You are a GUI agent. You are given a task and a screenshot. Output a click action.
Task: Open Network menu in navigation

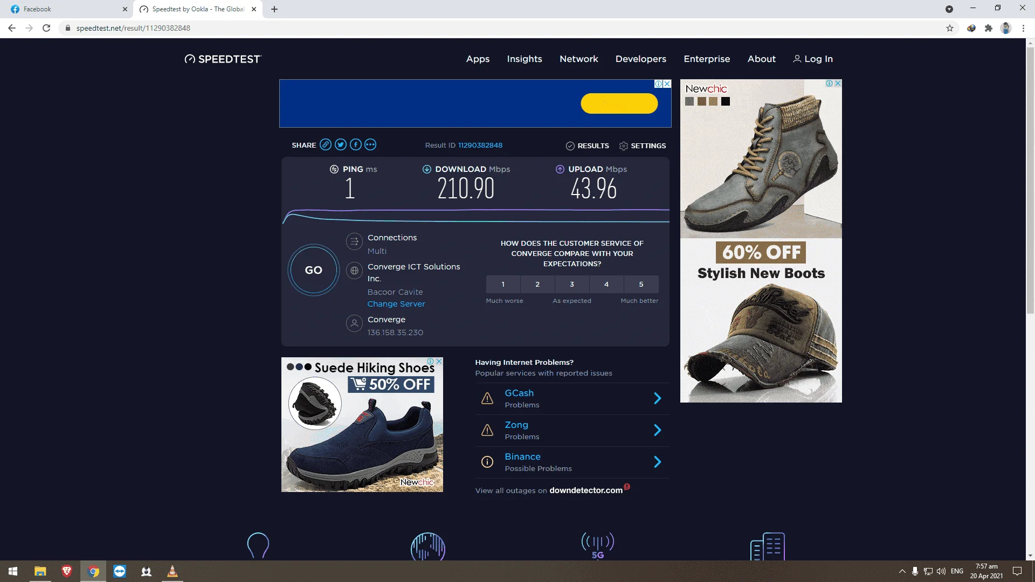579,59
